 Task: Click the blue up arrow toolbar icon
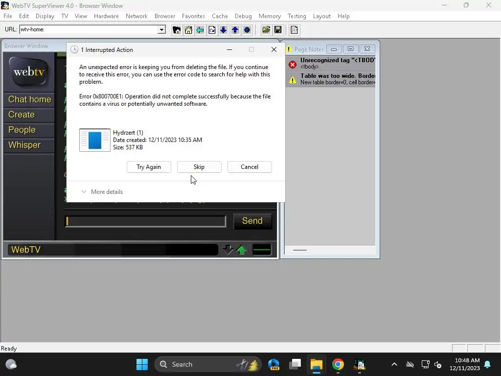[x=235, y=30]
